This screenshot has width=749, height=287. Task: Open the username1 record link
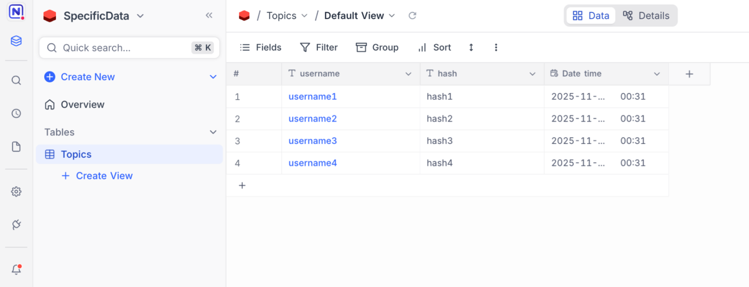[x=312, y=96]
